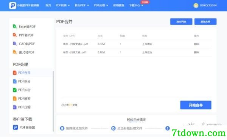Select PDF解密 in the sidebar
This screenshot has width=227, height=140.
(x=22, y=99)
